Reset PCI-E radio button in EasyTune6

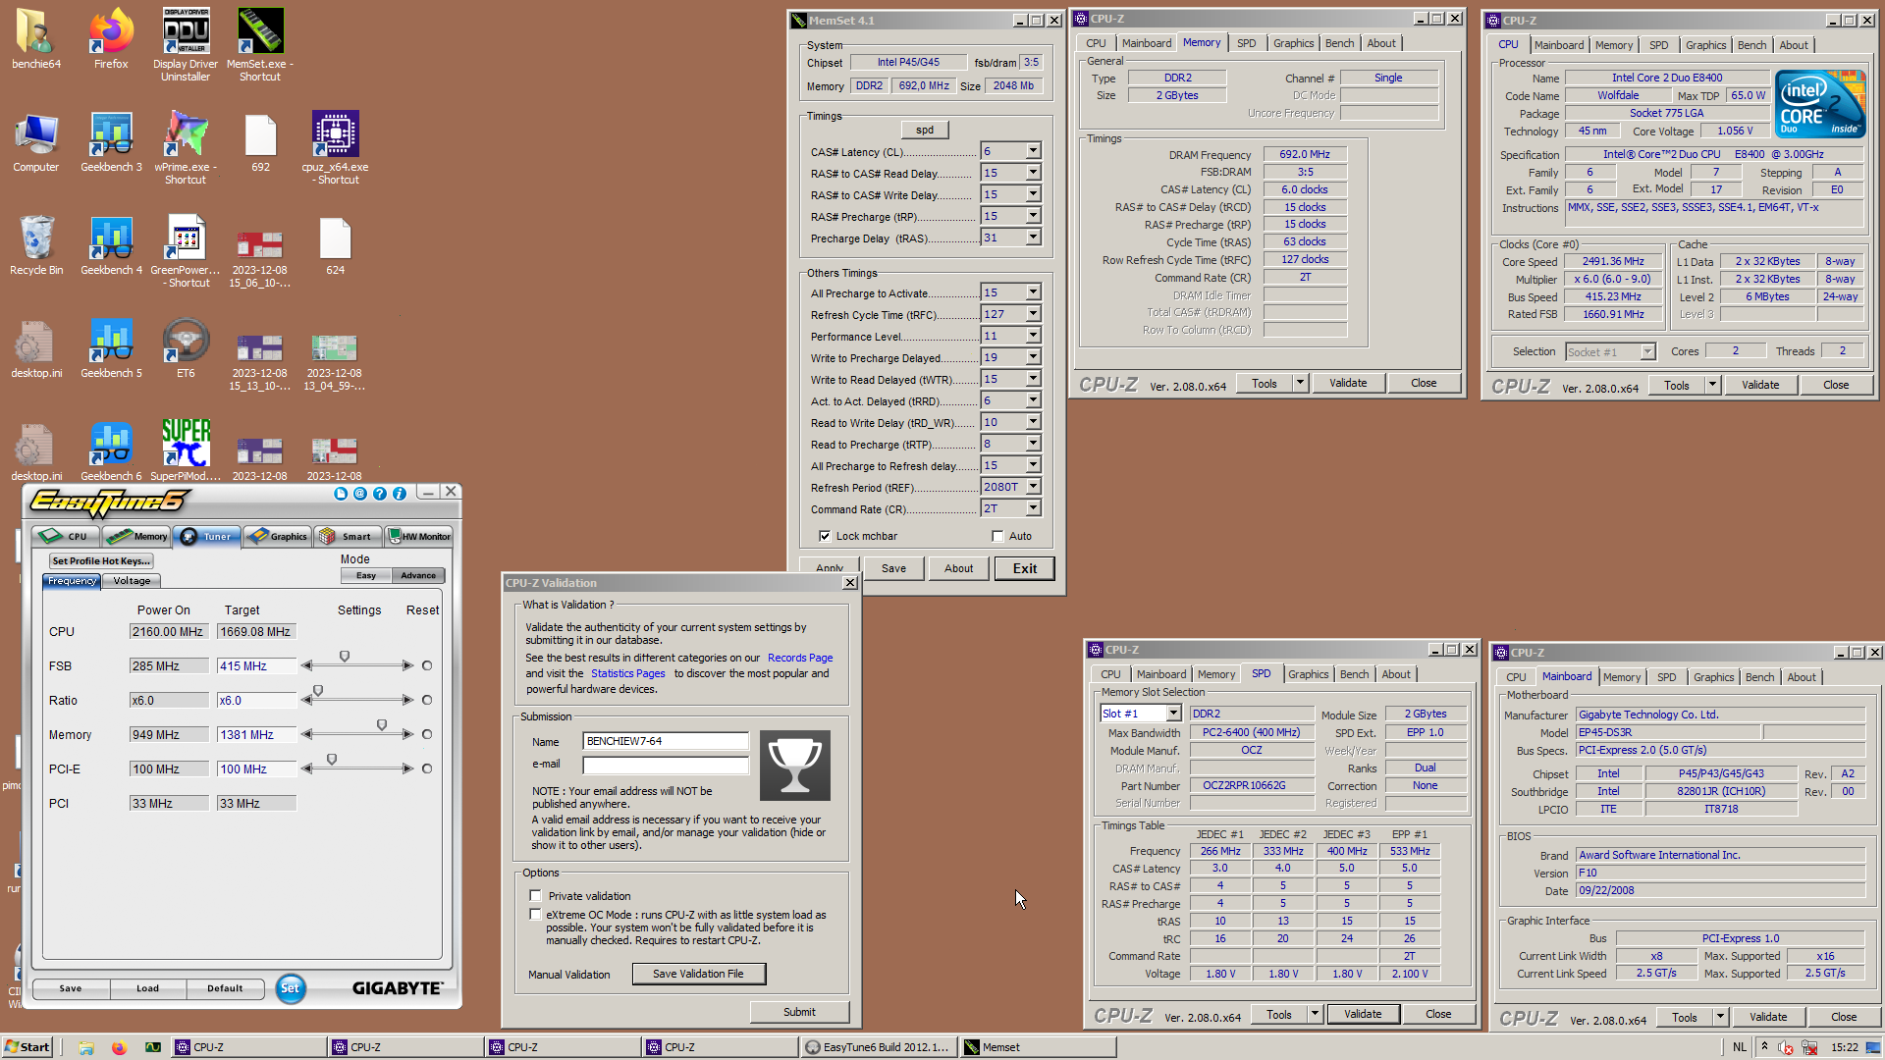[x=427, y=768]
